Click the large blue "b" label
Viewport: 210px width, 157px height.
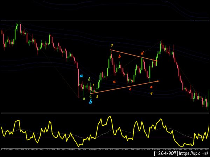[x=91, y=102]
